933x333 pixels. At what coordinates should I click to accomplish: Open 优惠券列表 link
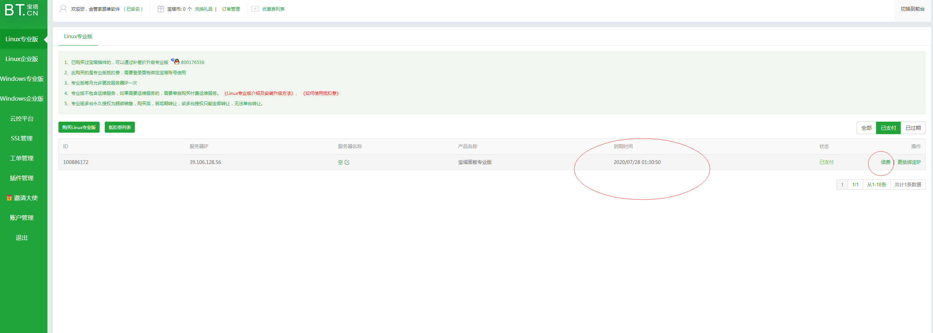[x=273, y=9]
